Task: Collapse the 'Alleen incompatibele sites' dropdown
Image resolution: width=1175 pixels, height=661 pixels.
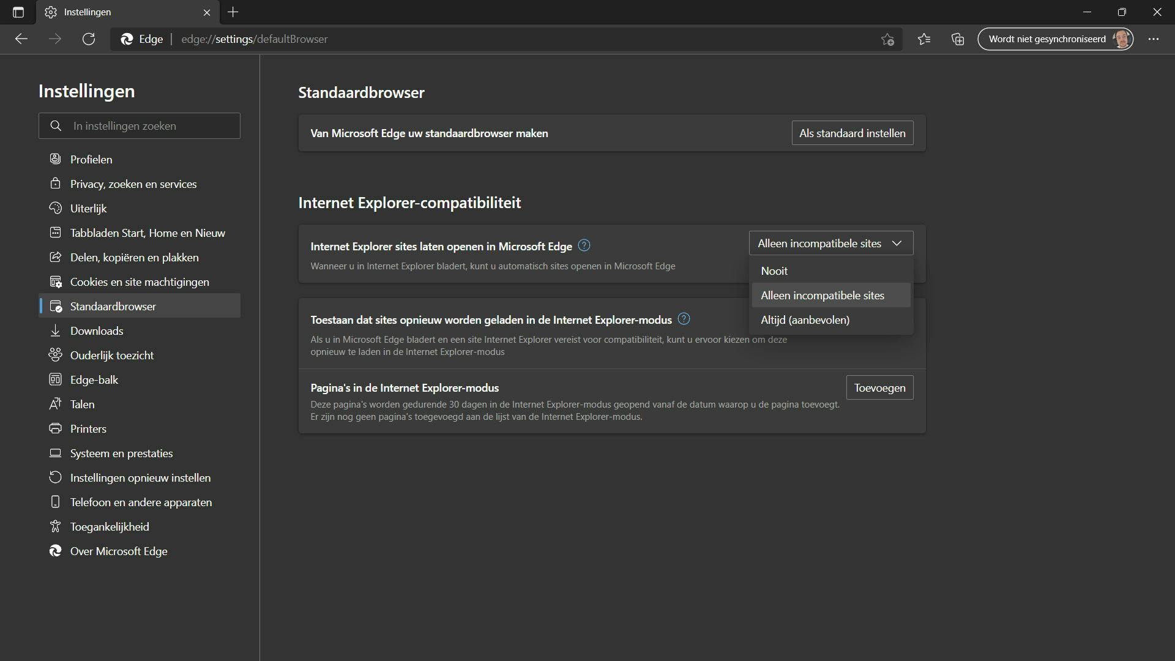Action: point(830,243)
